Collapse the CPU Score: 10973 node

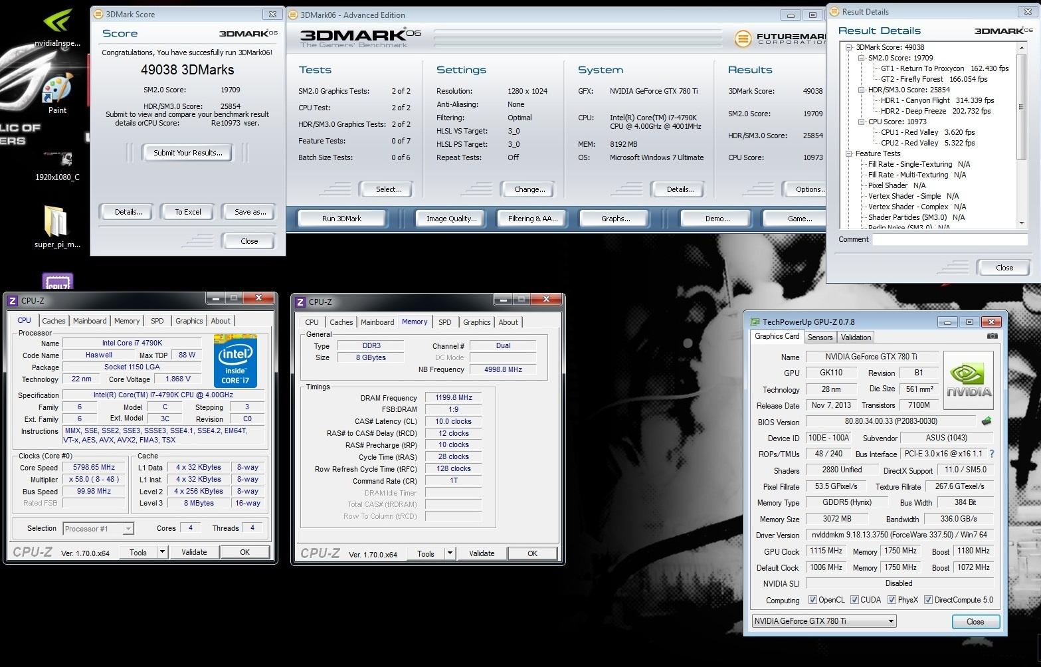pyautogui.click(x=861, y=122)
